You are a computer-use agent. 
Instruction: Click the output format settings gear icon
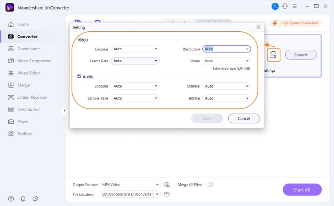[x=167, y=184]
